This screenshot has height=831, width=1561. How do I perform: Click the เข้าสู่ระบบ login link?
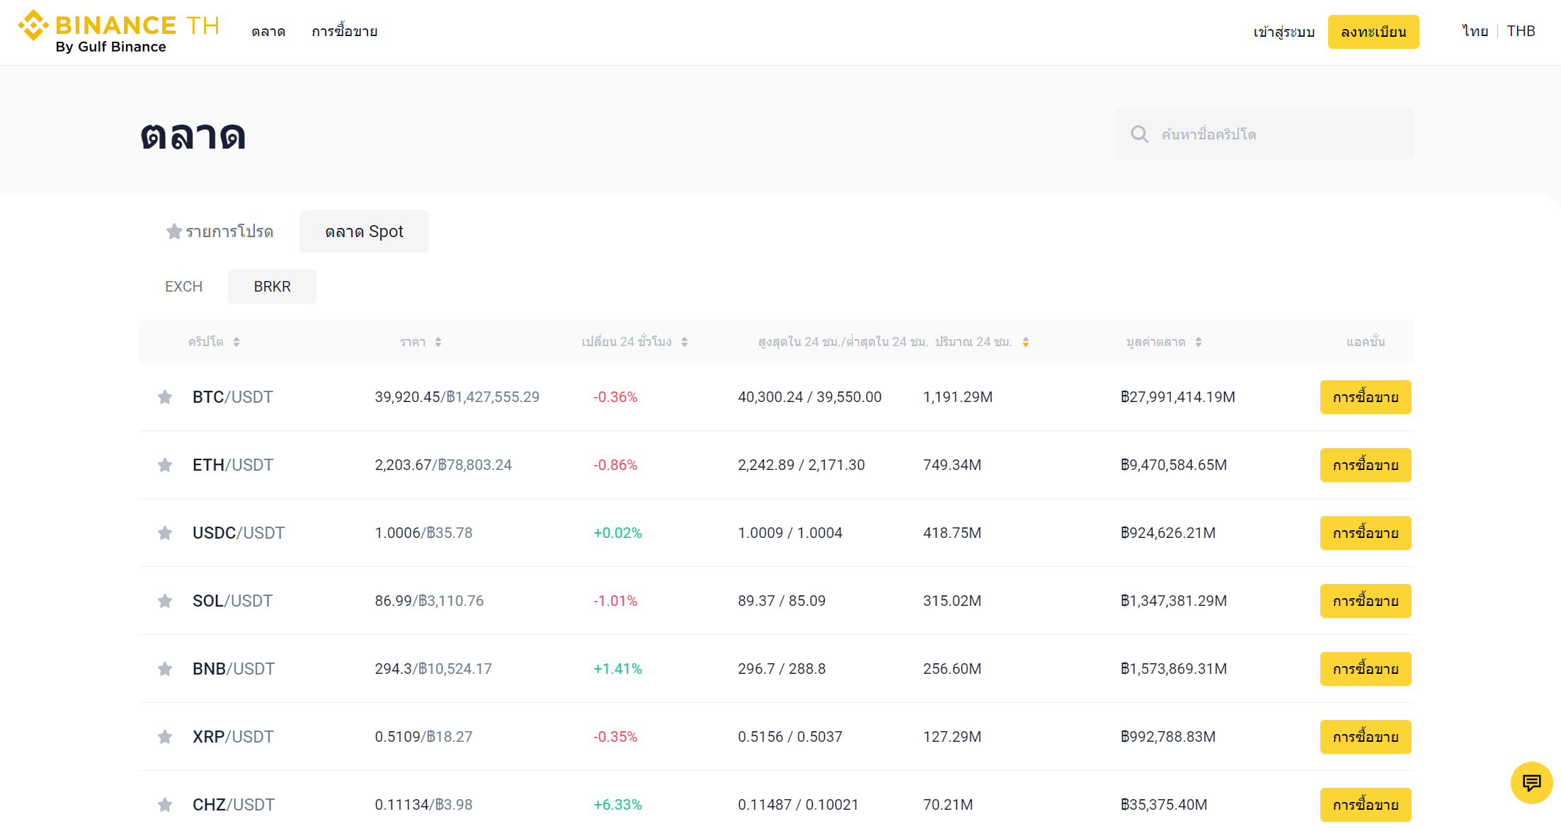(1283, 32)
